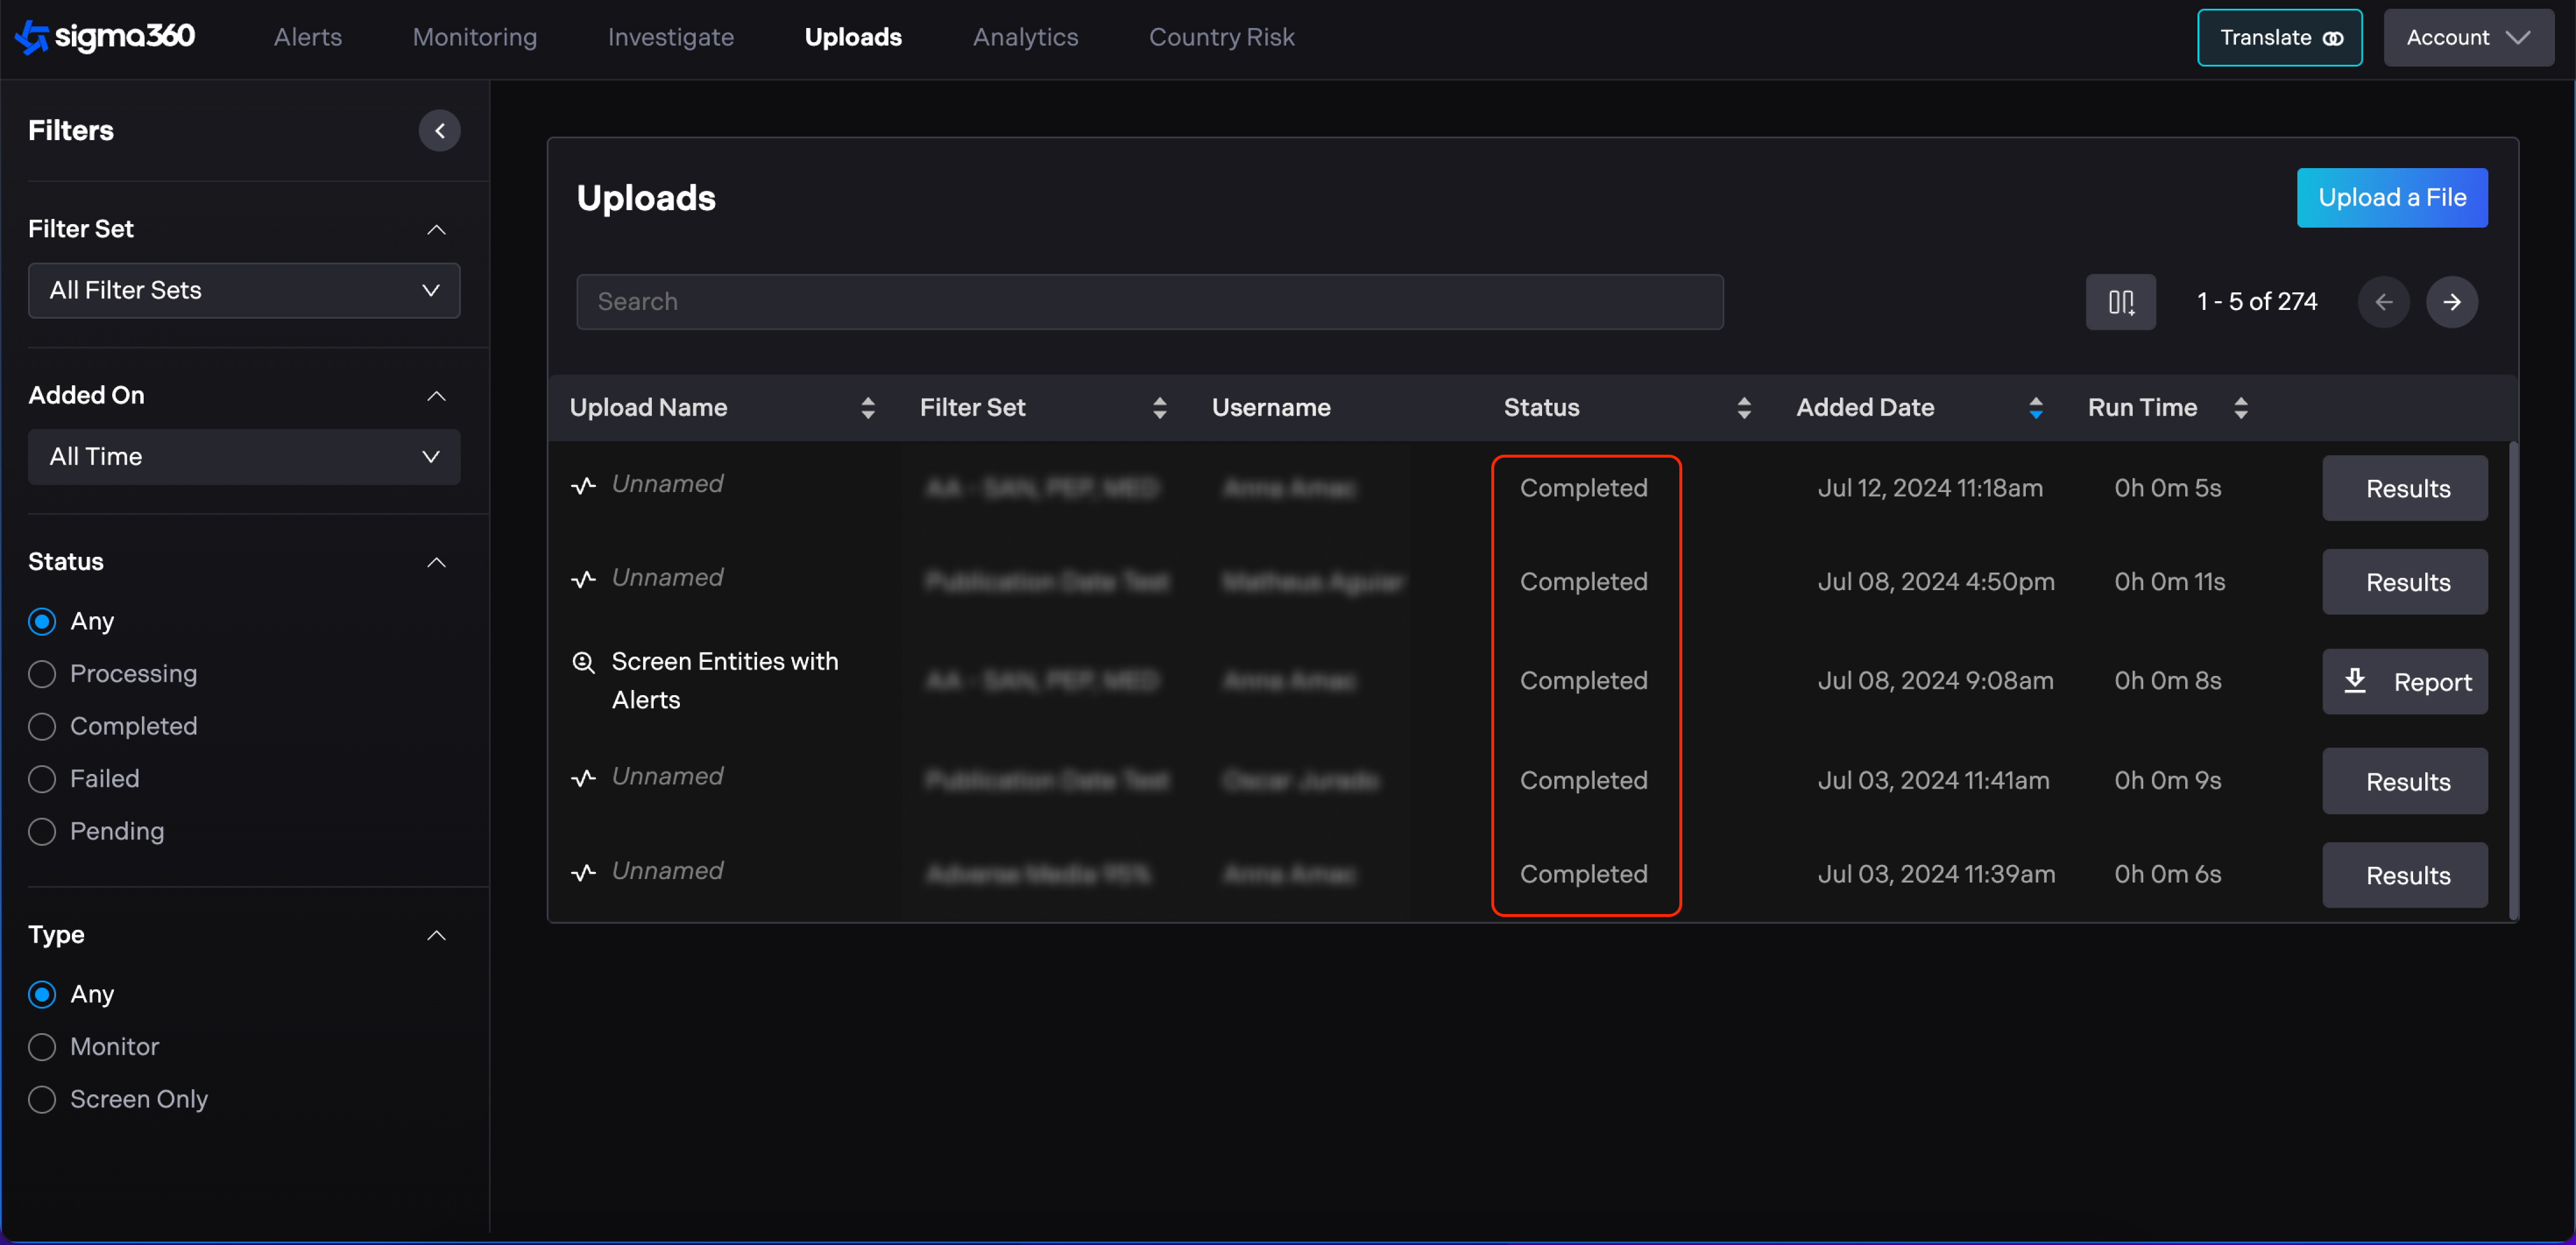2576x1245 pixels.
Task: Sort by Run Time arrows
Action: (x=2240, y=407)
